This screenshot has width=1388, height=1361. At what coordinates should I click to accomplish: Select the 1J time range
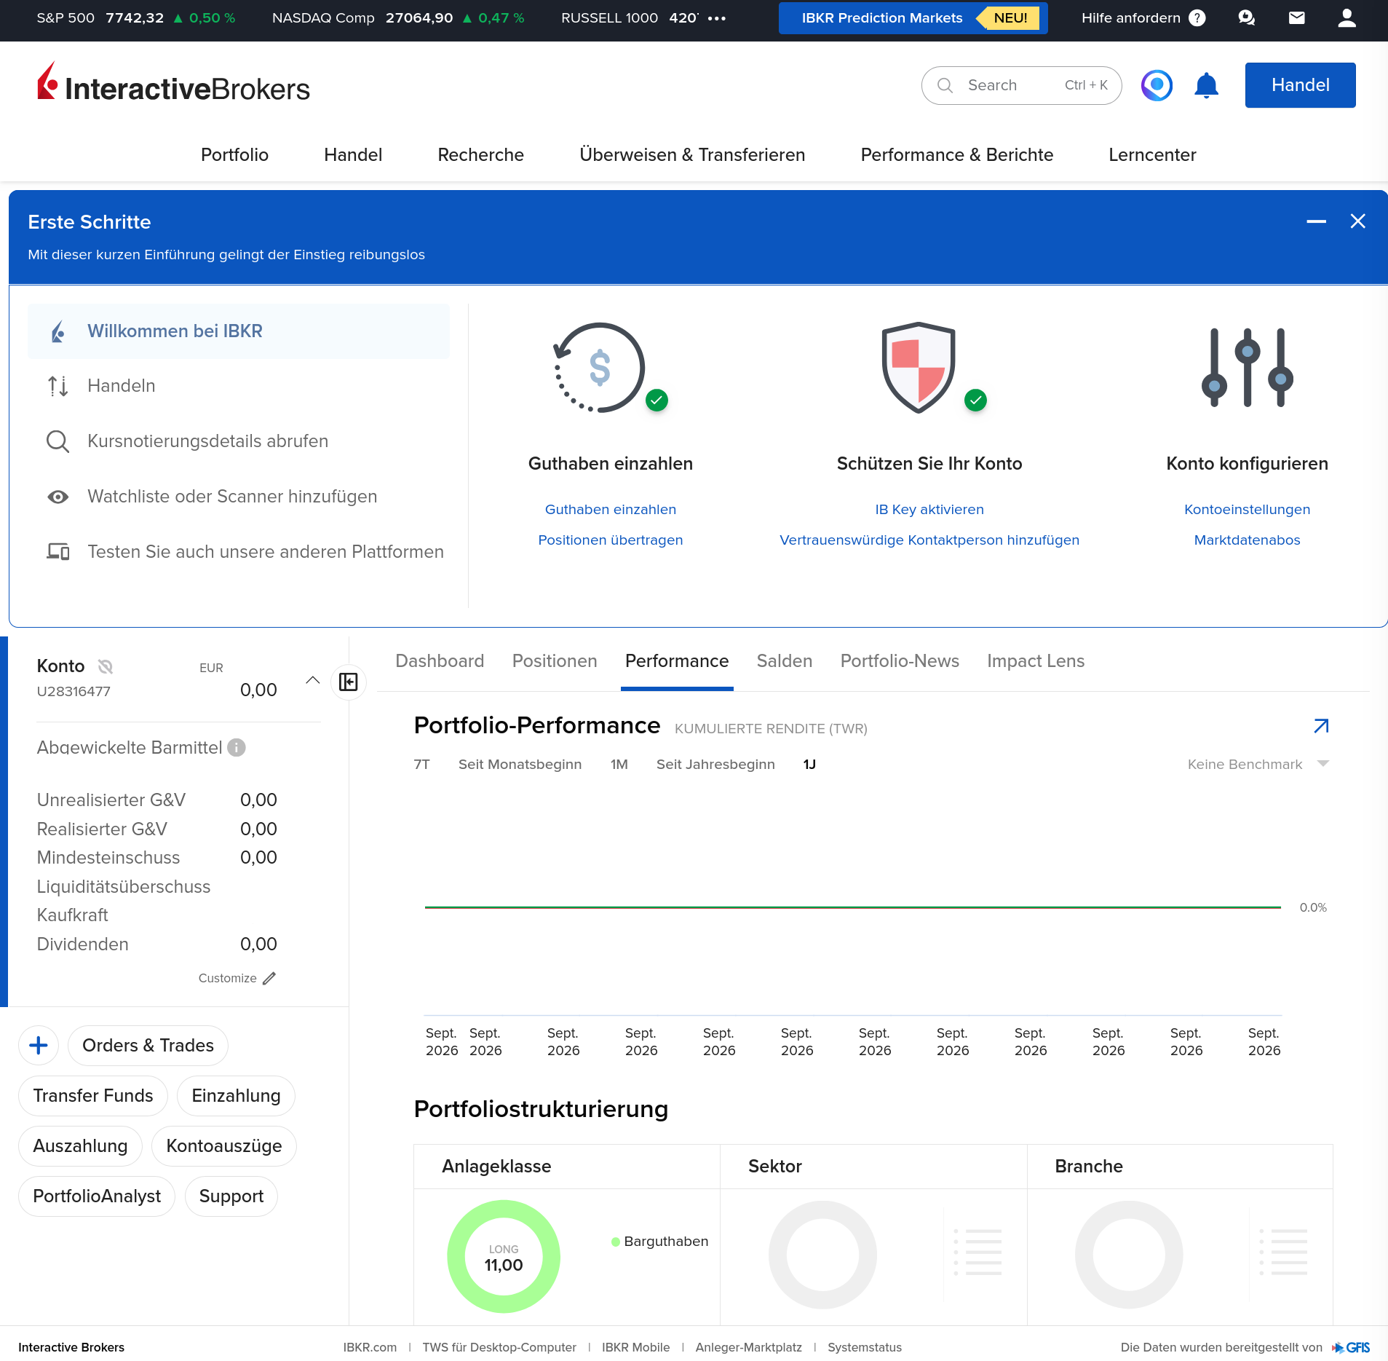click(x=809, y=765)
